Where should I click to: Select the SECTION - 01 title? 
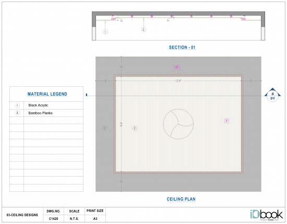pos(182,47)
